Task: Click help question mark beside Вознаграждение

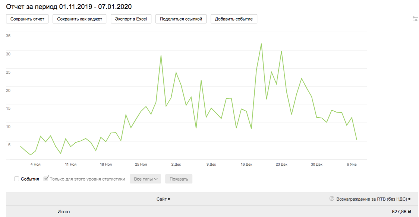Action: (332, 199)
